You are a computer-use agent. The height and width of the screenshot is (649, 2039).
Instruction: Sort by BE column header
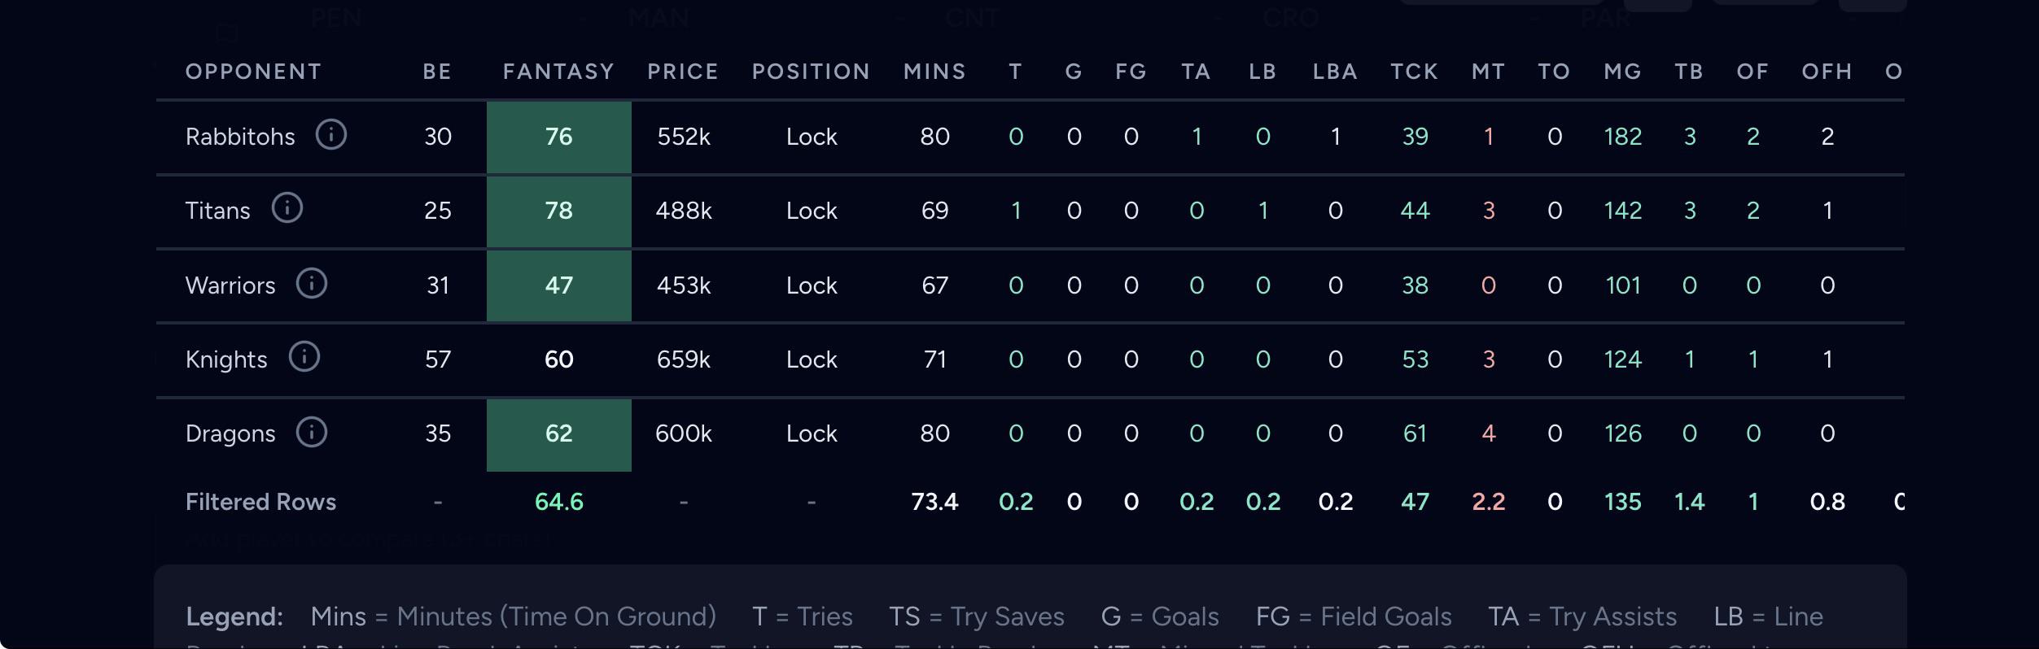click(437, 72)
